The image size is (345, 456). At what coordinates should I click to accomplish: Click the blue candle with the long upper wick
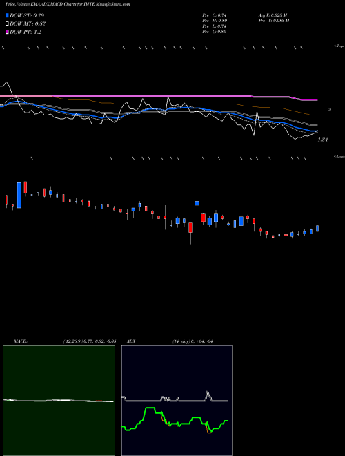tap(197, 203)
